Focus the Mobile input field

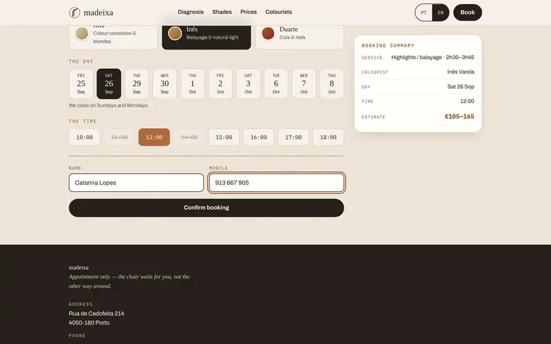click(277, 182)
